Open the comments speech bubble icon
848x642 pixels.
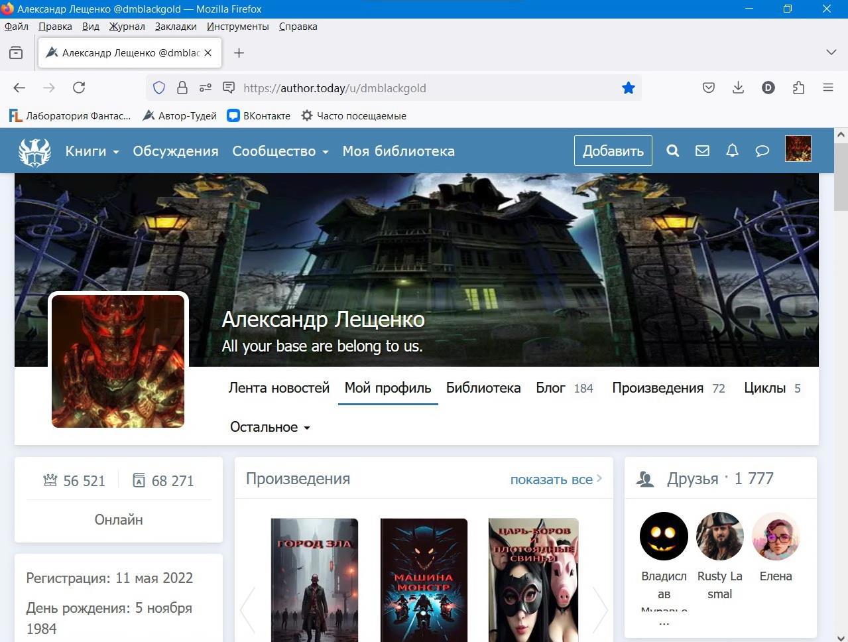click(762, 151)
